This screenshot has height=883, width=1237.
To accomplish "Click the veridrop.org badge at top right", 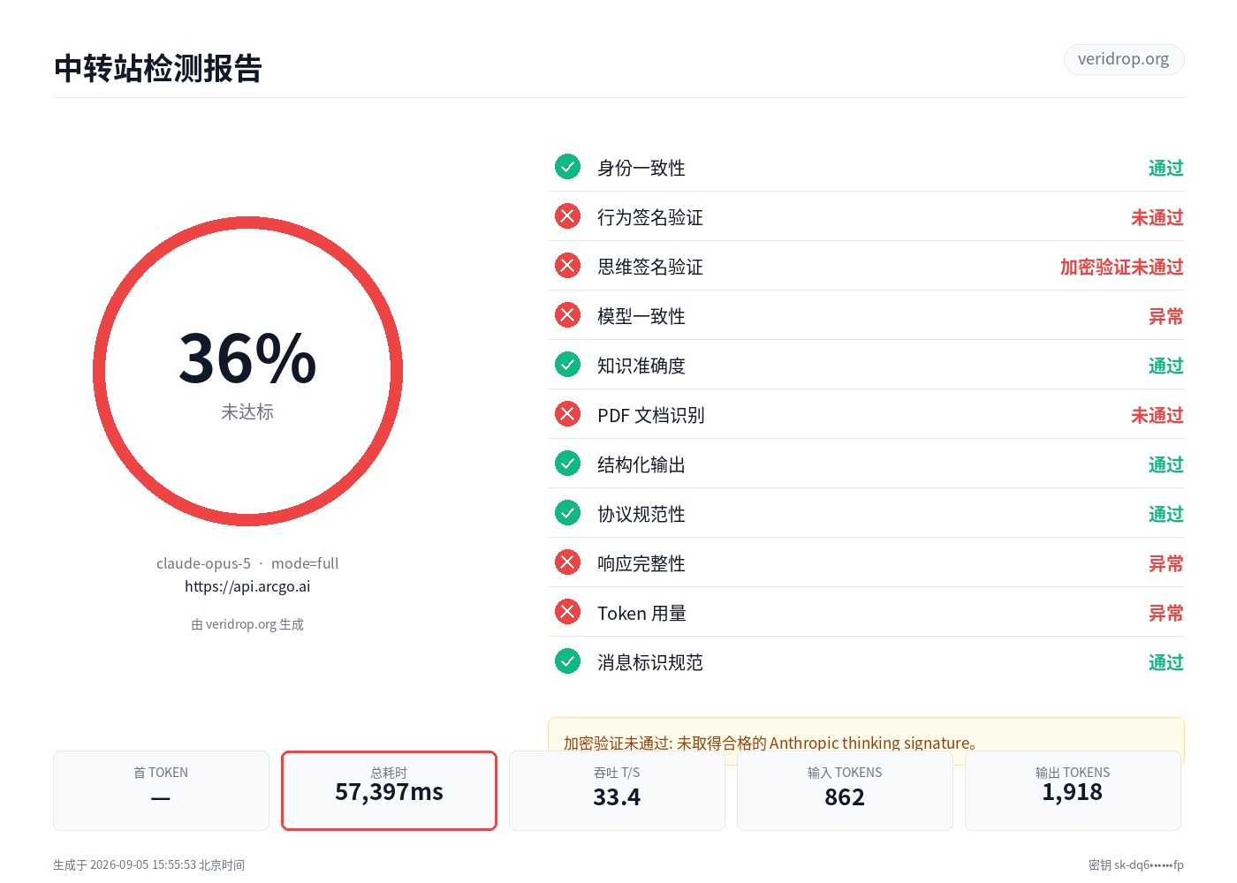I will (1123, 59).
